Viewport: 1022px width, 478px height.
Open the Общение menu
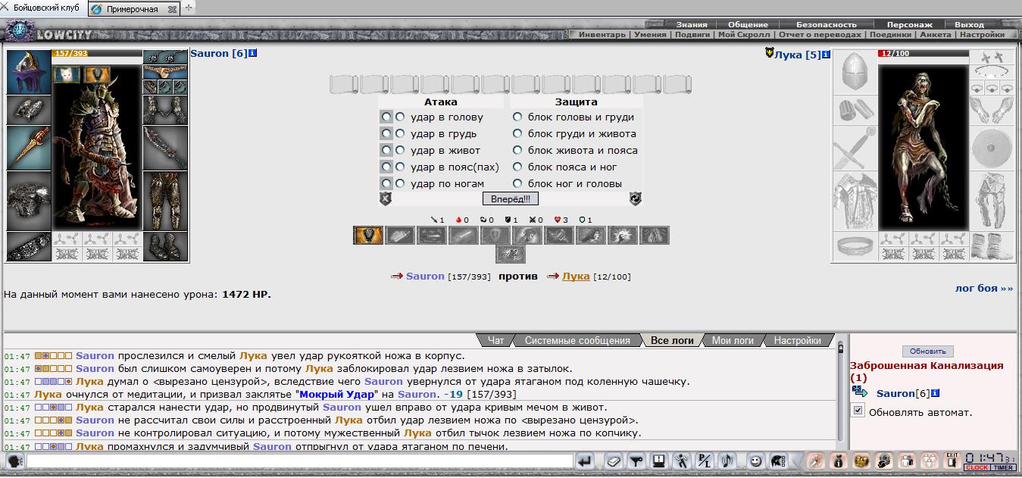click(748, 24)
